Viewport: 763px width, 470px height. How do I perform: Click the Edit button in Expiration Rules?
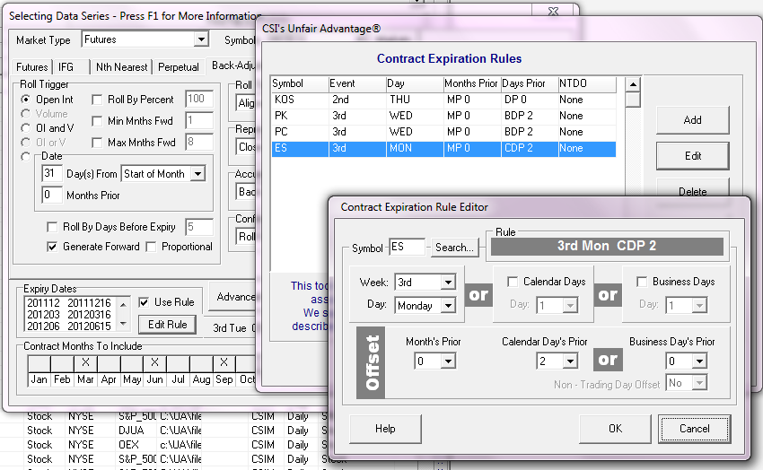tap(692, 156)
